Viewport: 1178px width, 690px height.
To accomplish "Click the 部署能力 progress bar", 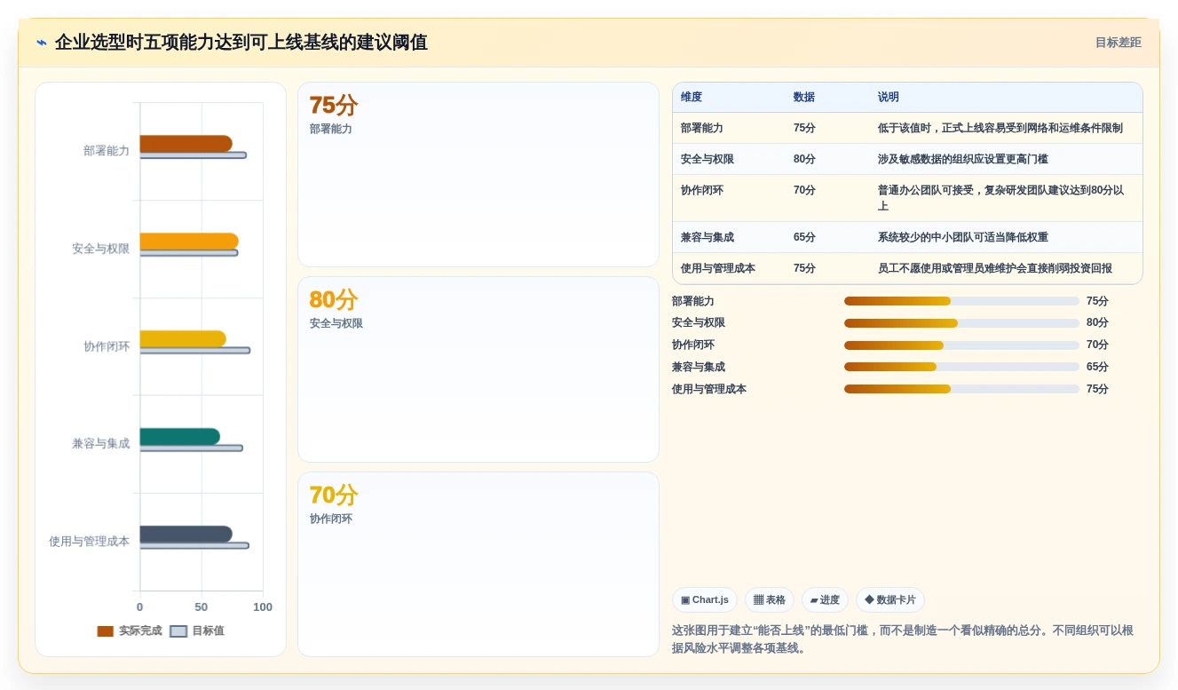I will coord(961,301).
